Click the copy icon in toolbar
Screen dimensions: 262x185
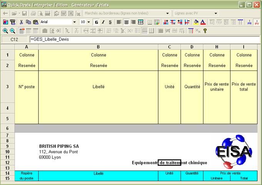(28, 22)
